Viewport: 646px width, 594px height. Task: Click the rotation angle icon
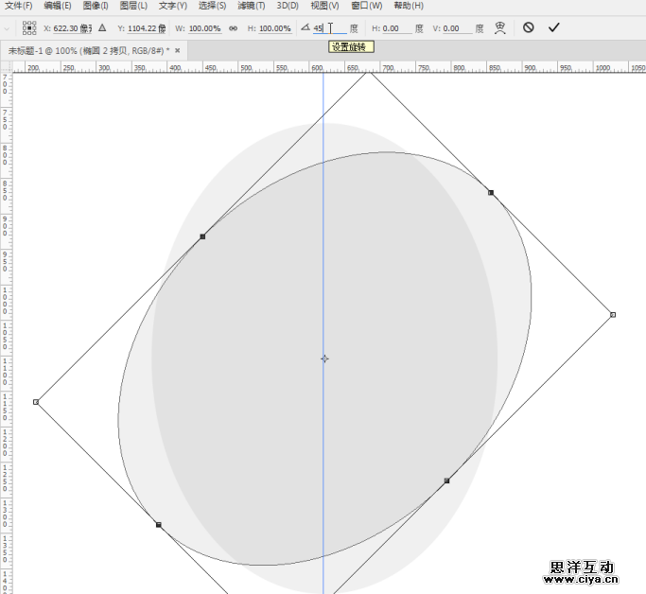point(306,28)
